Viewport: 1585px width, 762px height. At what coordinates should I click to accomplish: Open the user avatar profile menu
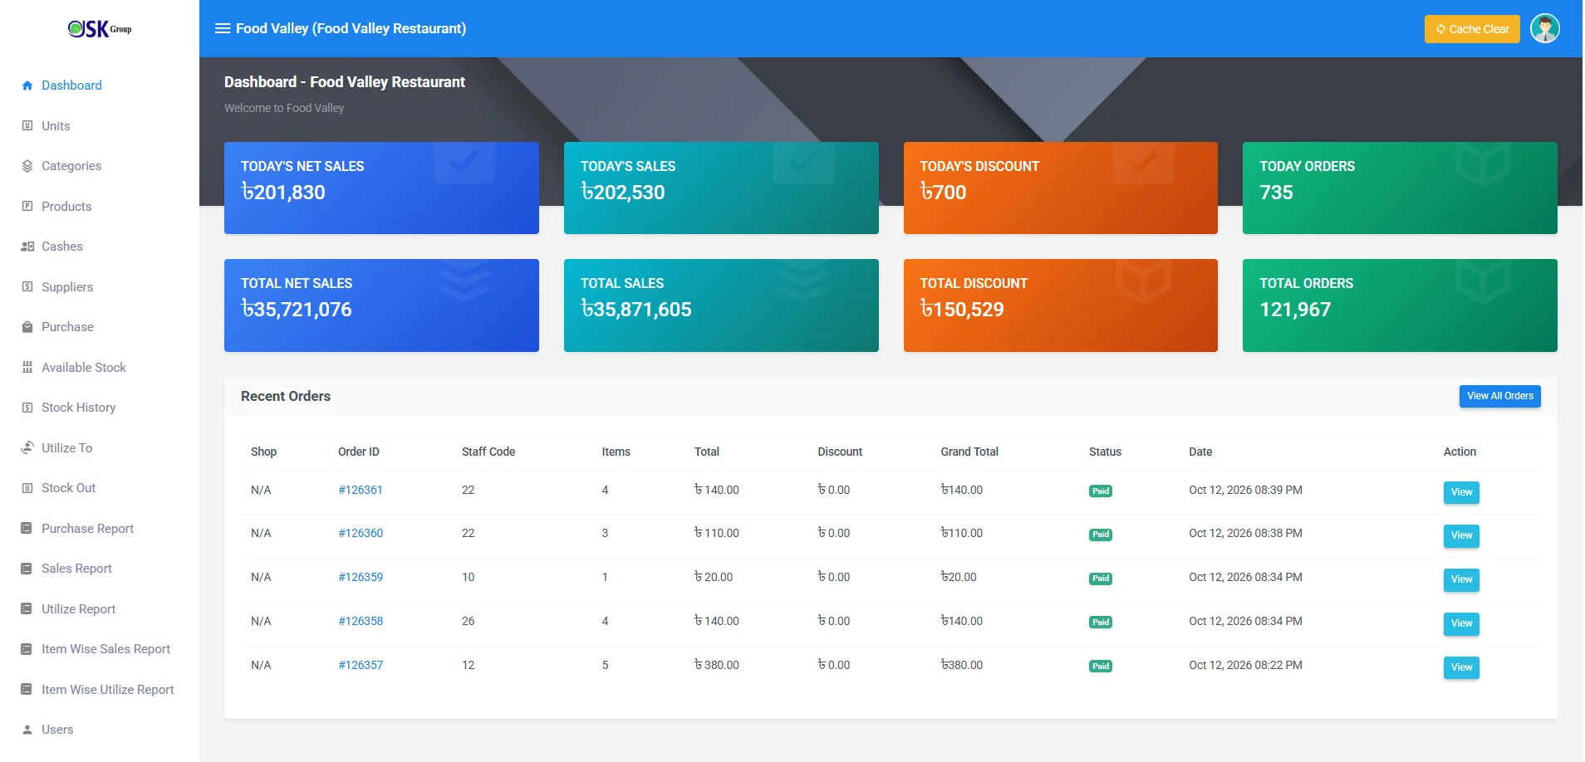[1544, 28]
